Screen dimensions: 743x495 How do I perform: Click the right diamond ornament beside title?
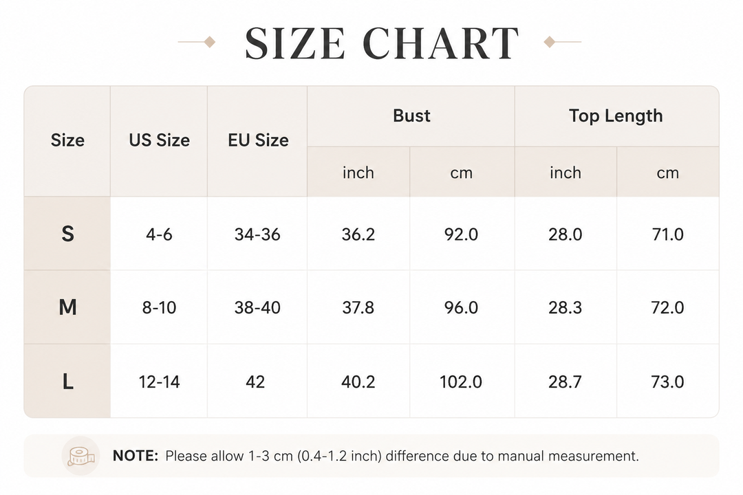coord(549,42)
